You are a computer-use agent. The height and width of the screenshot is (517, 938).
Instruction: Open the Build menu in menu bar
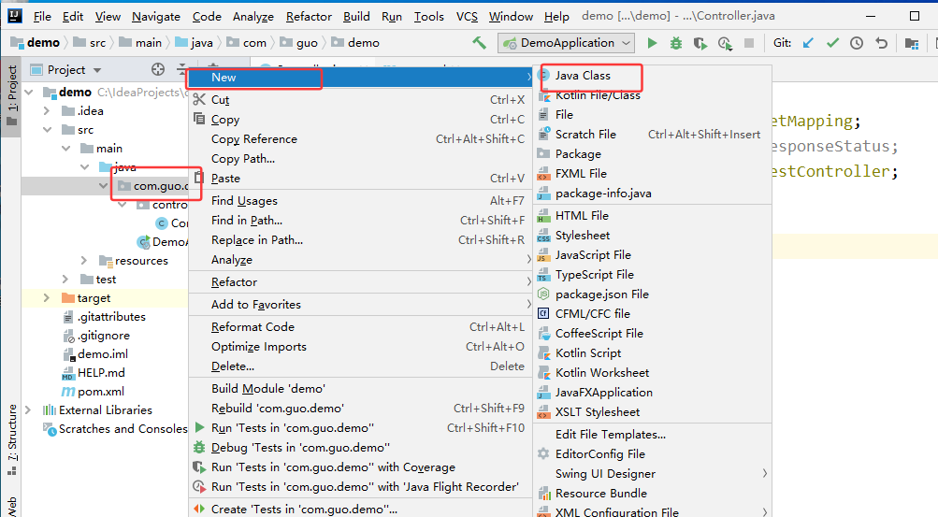[356, 16]
